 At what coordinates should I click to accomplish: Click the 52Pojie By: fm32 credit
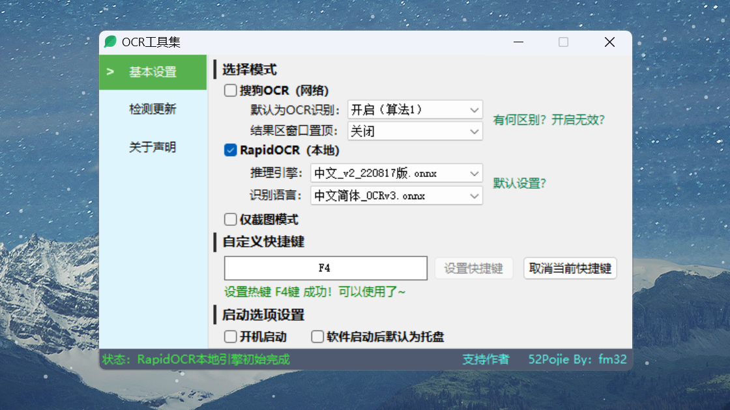coord(577,359)
